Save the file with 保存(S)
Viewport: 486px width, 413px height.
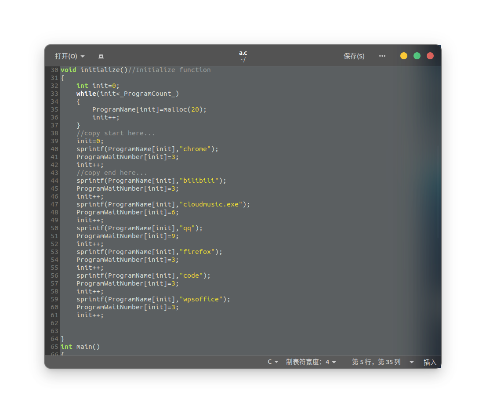pyautogui.click(x=354, y=56)
